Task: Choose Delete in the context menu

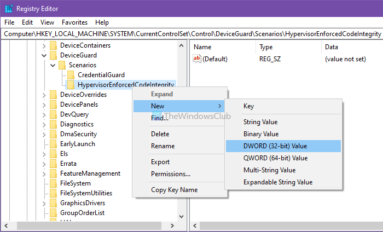Action: coord(179,134)
